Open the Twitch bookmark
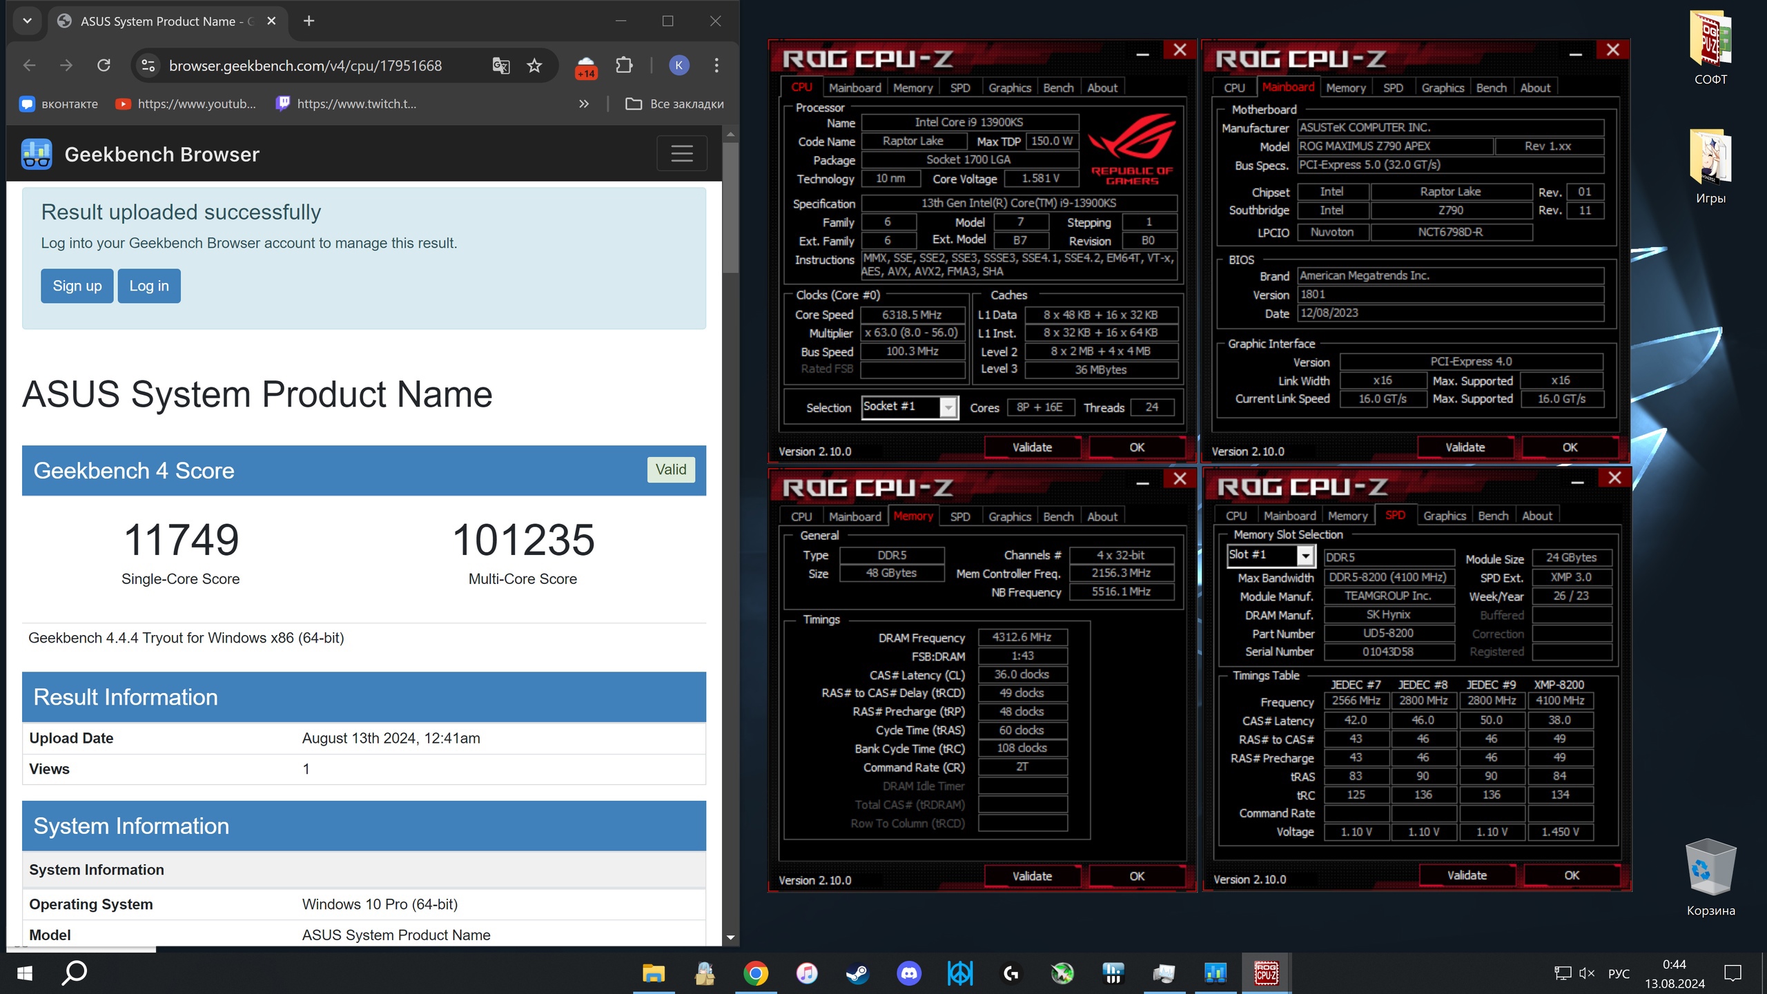Image resolution: width=1767 pixels, height=994 pixels. [x=346, y=104]
